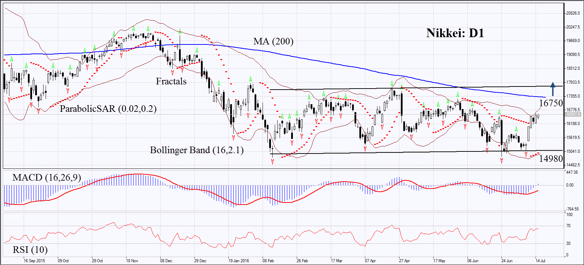Click the '27 Apr' date label
Screen dimensions: 584x265
[405, 261]
